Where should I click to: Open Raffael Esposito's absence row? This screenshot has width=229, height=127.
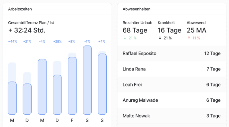coord(172,53)
